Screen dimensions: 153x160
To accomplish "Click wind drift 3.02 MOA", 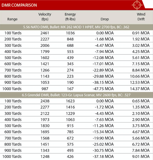I will point(141,45).
